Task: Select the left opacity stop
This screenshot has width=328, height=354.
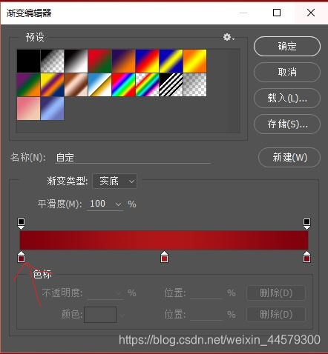Action: point(21,223)
